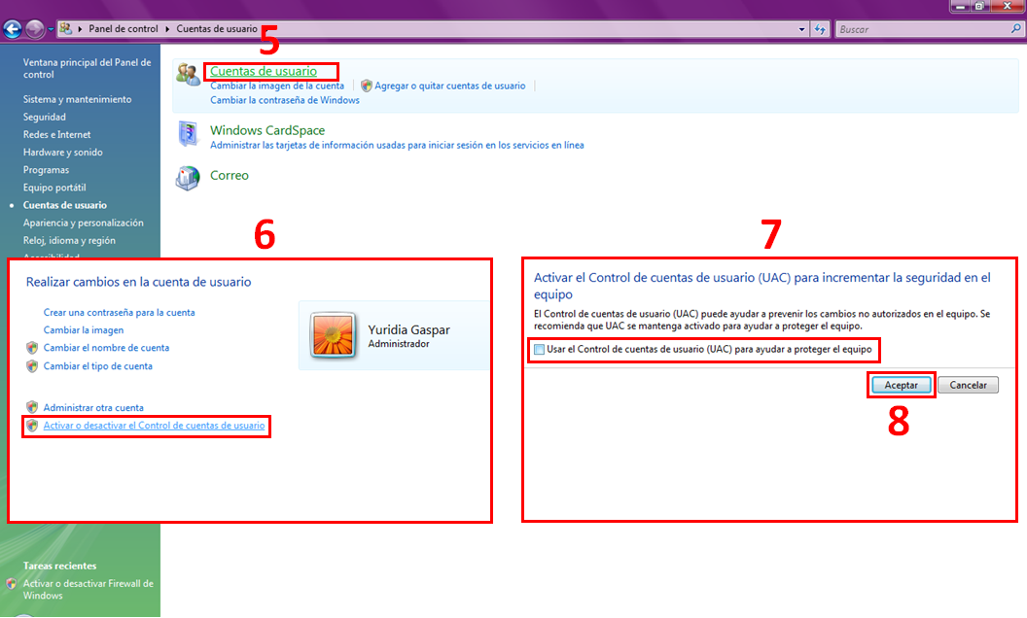Click shield icon next to 'Cambiar el tipo de cuenta'
Image resolution: width=1027 pixels, height=618 pixels.
(x=32, y=366)
